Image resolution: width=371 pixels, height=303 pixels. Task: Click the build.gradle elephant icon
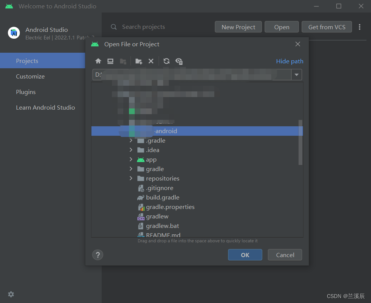point(140,198)
